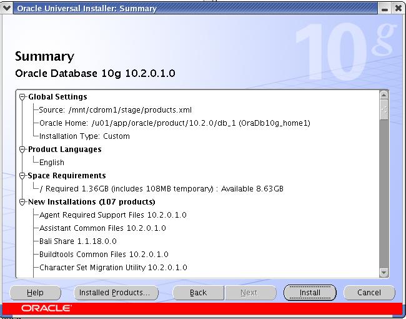Click the vertical scrollbar thumb

(384, 110)
